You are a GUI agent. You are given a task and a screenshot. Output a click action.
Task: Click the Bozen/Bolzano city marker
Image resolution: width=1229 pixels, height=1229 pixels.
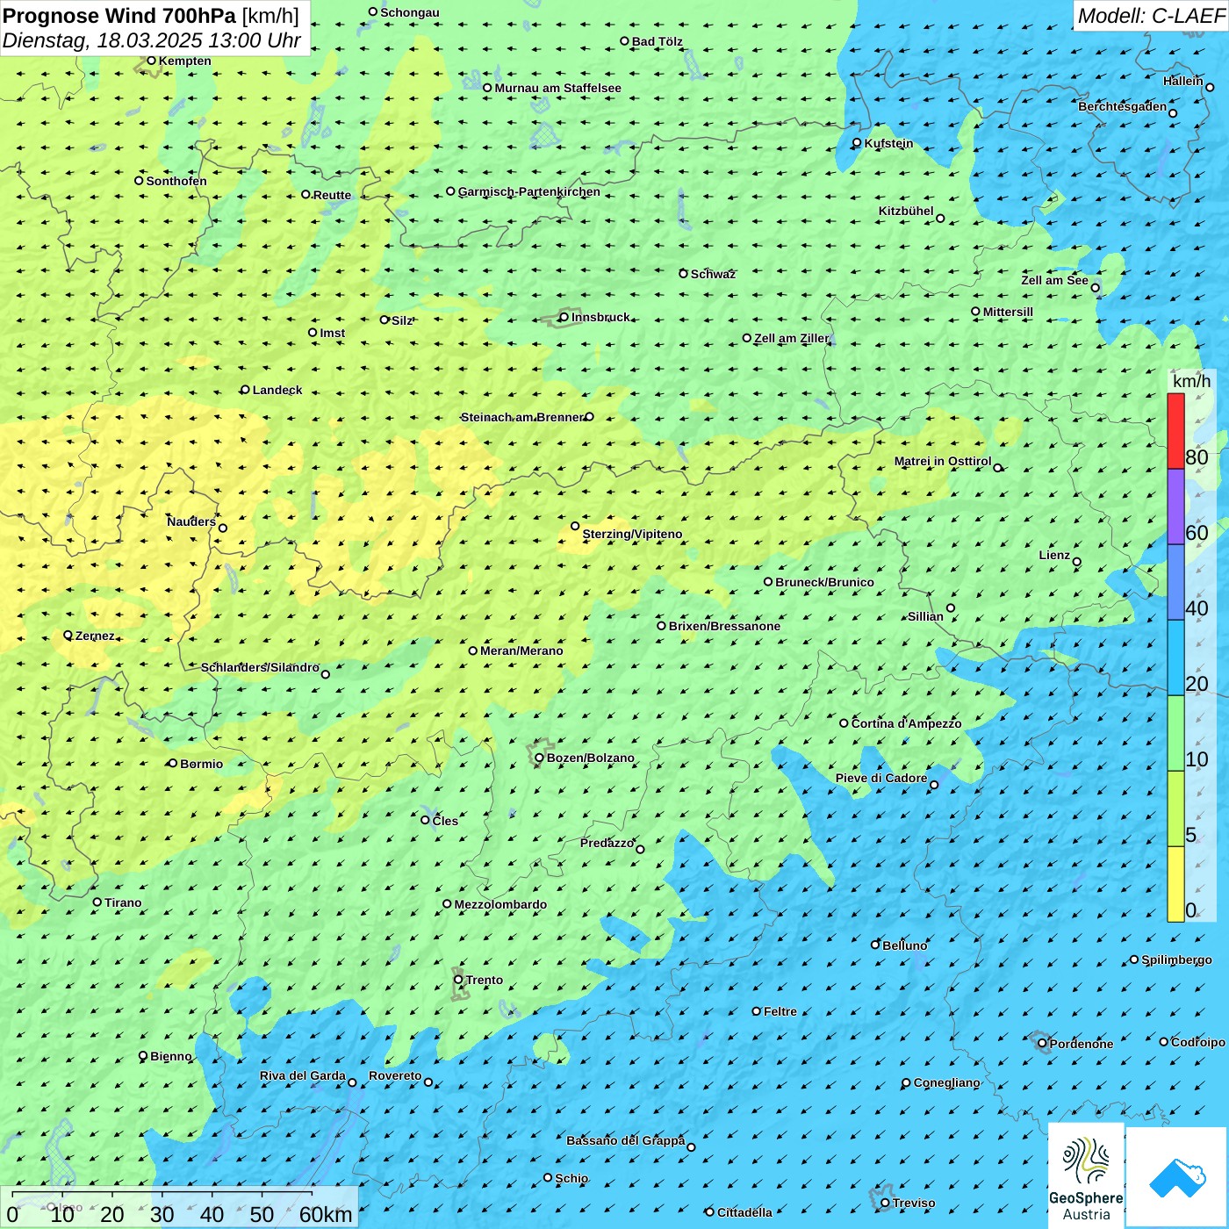(540, 758)
